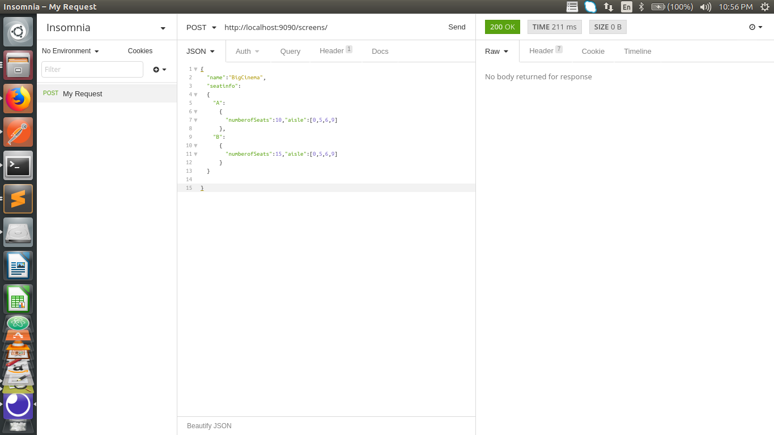
Task: Open the Timeline tab in response panel
Action: click(x=637, y=51)
